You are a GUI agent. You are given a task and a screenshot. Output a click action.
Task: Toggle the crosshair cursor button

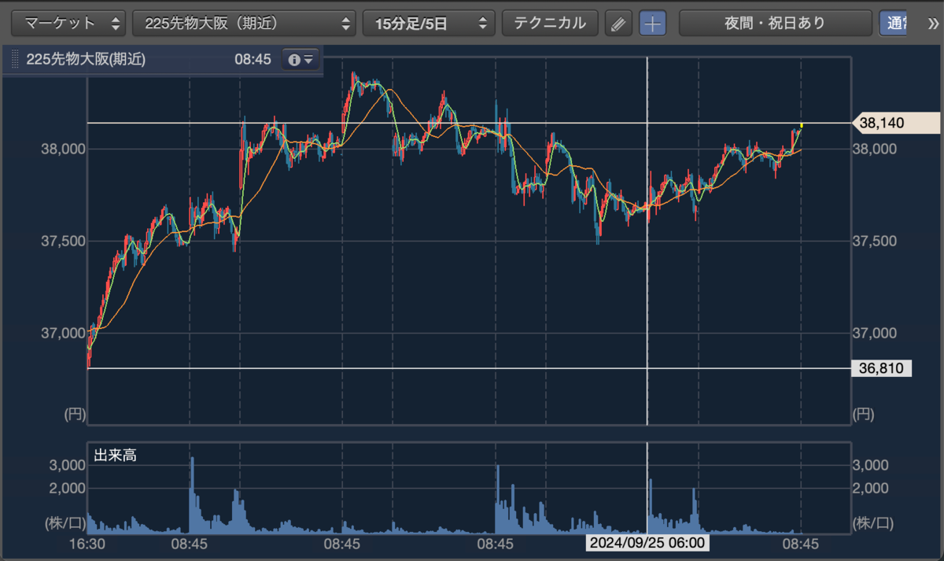pyautogui.click(x=652, y=24)
